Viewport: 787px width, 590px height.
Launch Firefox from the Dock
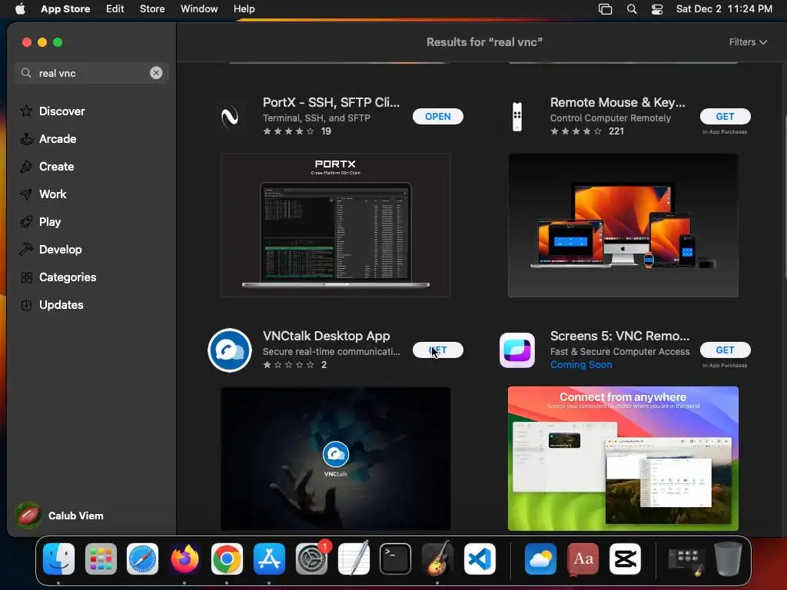pos(184,559)
